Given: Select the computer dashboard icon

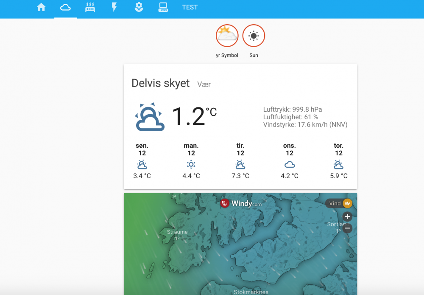Looking at the screenshot, I should [163, 7].
